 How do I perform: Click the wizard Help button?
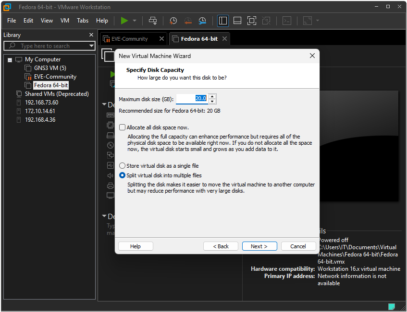[x=136, y=246]
